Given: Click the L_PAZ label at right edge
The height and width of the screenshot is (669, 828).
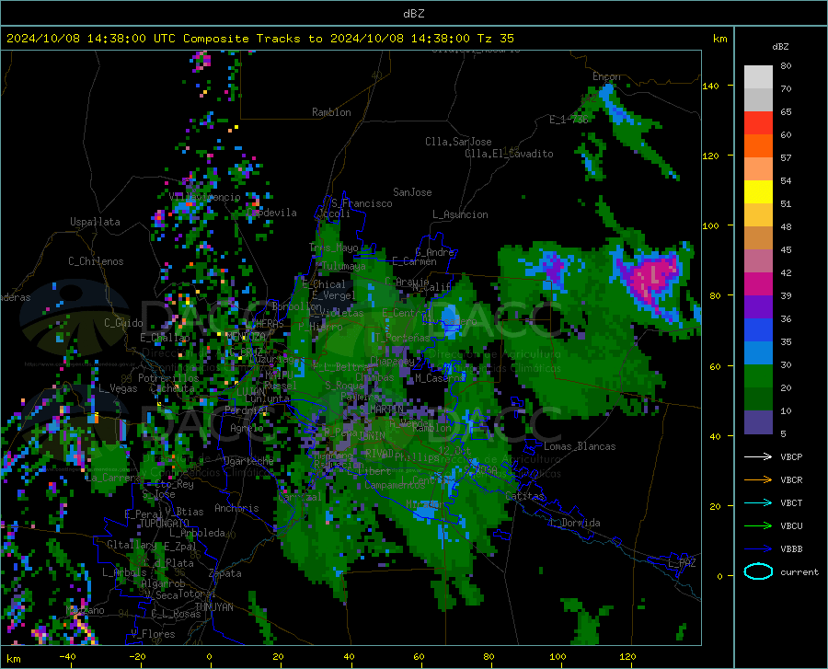Looking at the screenshot, I should (x=682, y=563).
